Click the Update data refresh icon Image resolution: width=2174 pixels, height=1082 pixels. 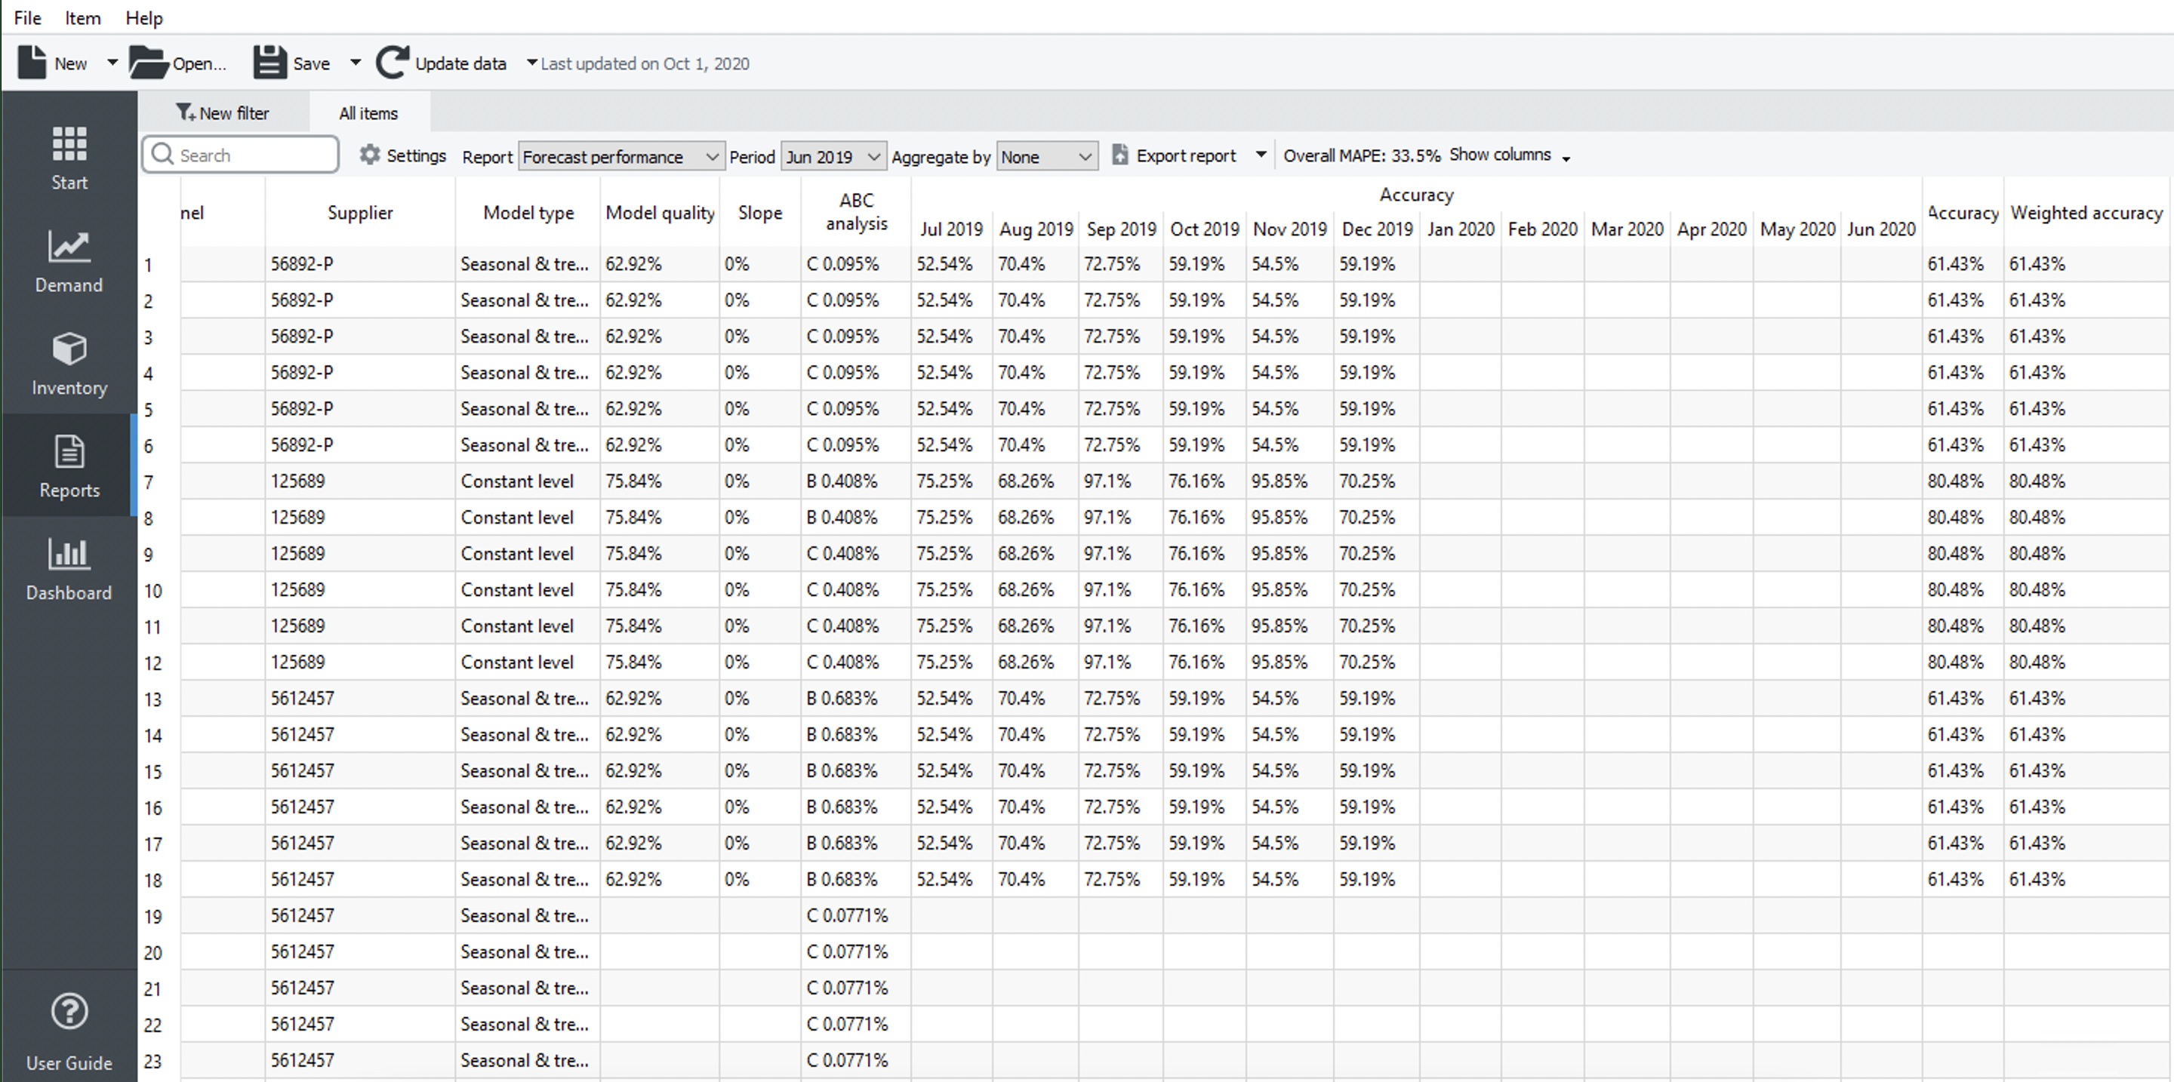(393, 63)
